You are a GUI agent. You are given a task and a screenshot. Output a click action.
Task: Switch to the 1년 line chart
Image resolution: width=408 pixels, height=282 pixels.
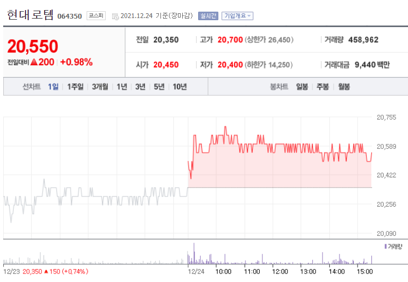point(122,87)
